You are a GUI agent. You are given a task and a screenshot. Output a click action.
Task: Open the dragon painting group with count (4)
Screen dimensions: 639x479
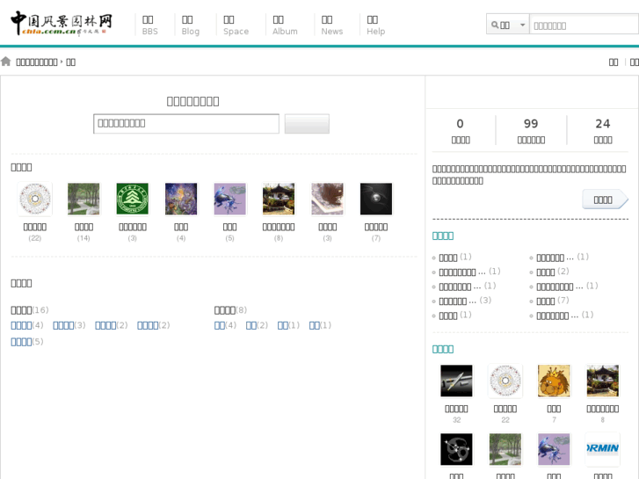181,199
